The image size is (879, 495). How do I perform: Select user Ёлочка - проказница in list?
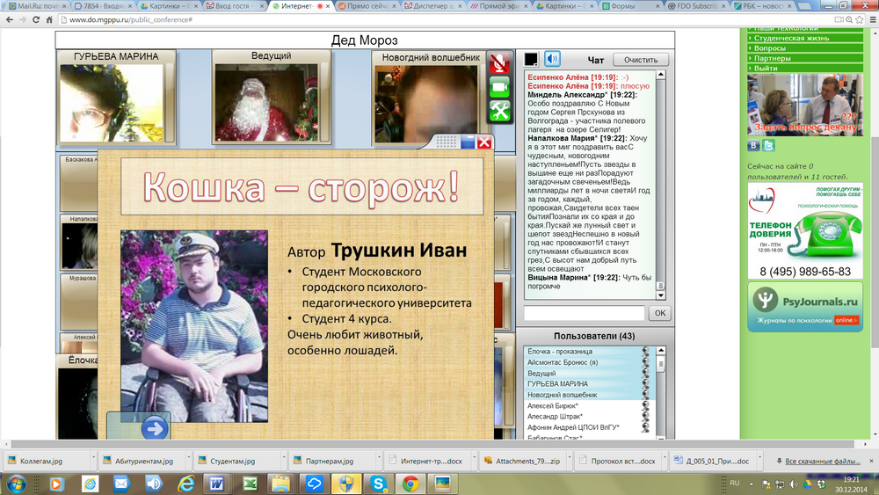(x=587, y=352)
